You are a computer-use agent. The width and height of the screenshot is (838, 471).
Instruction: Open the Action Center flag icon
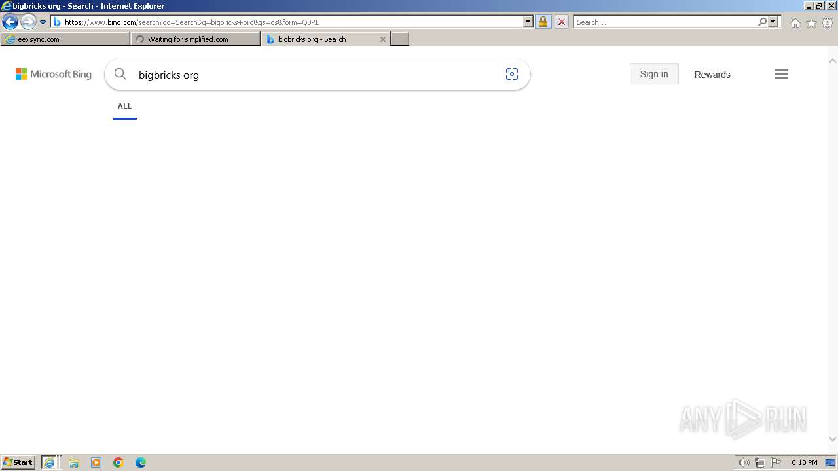click(776, 462)
